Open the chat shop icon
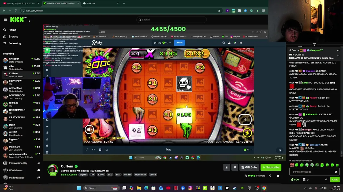Screen dimensions: 343x192 click(304, 179)
